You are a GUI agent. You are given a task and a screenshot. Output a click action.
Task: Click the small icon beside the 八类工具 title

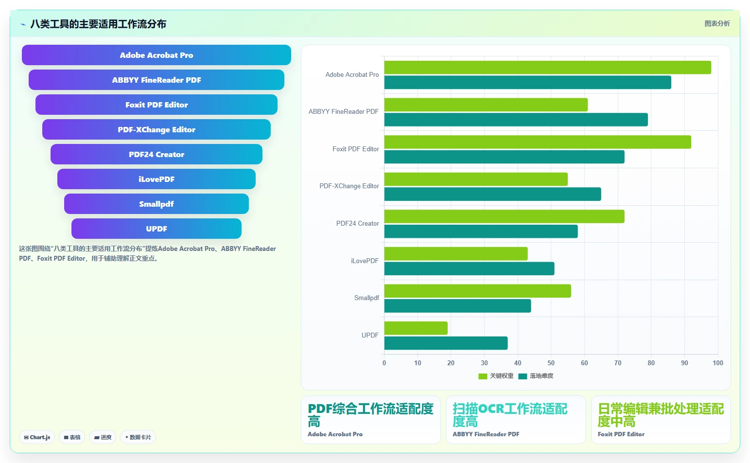click(23, 24)
